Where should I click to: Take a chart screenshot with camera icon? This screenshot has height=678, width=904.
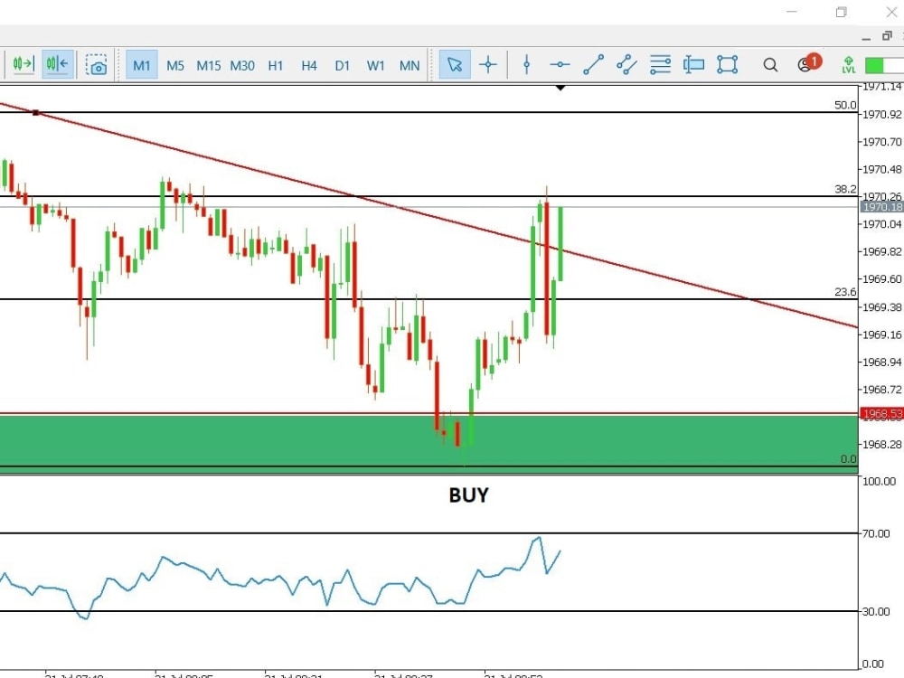(x=97, y=65)
